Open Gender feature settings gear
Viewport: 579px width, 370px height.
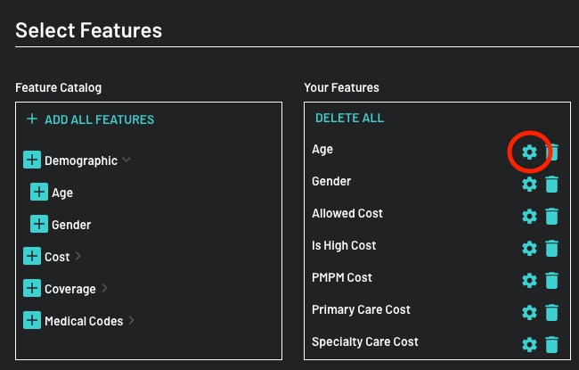tap(529, 185)
